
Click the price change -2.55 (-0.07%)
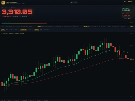pos(6,16)
